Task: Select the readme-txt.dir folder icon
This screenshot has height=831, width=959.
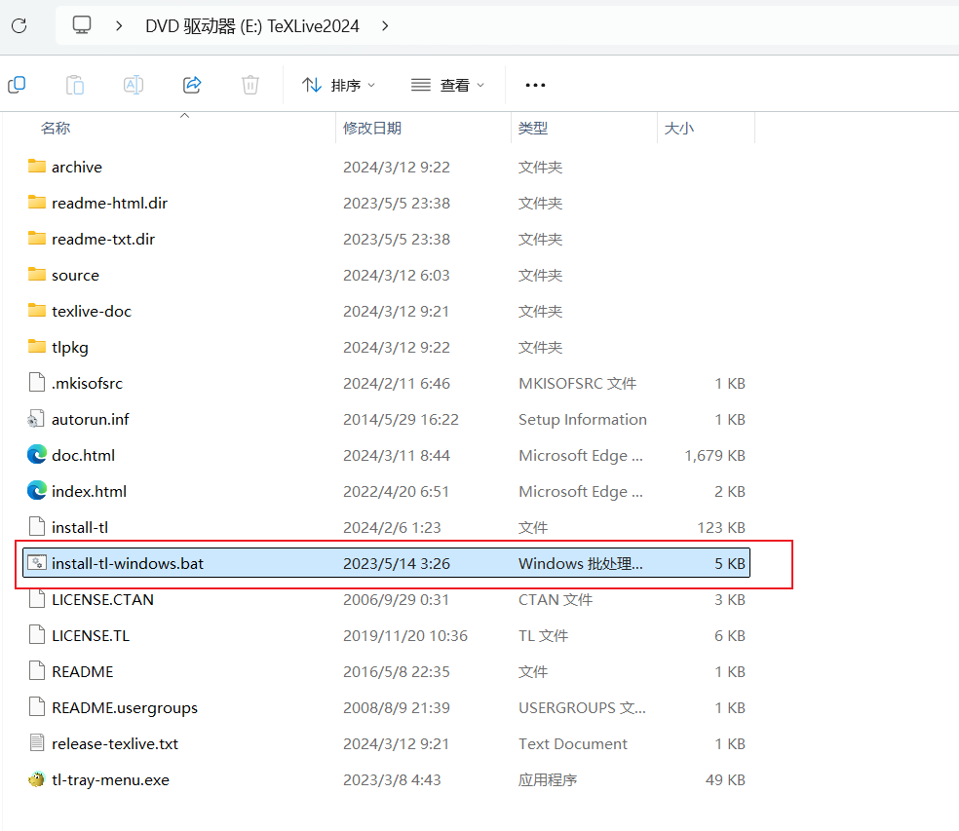Action: (x=37, y=239)
